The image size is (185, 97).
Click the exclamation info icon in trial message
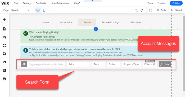(26, 50)
